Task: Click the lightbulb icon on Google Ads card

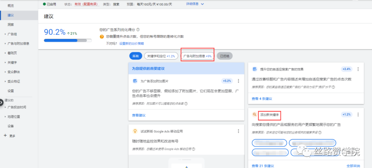Action: (x=135, y=131)
